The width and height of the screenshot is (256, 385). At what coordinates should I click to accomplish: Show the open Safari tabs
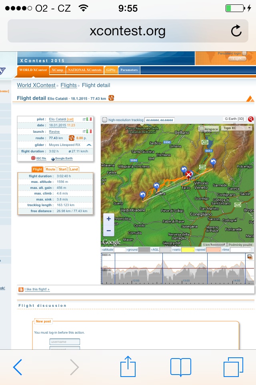coord(233,367)
